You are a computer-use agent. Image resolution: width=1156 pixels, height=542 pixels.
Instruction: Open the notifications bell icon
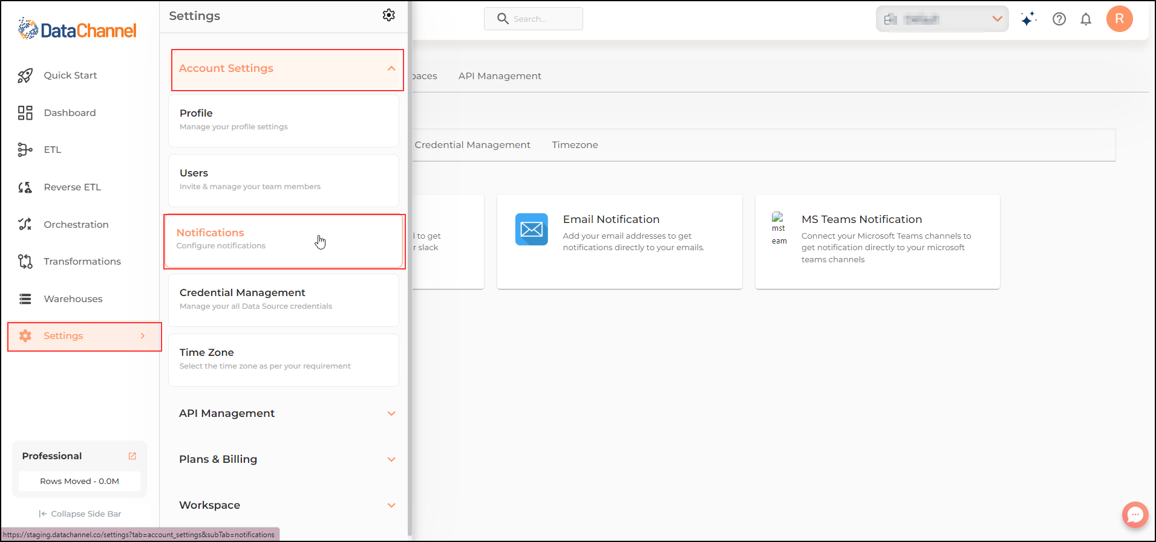point(1086,19)
